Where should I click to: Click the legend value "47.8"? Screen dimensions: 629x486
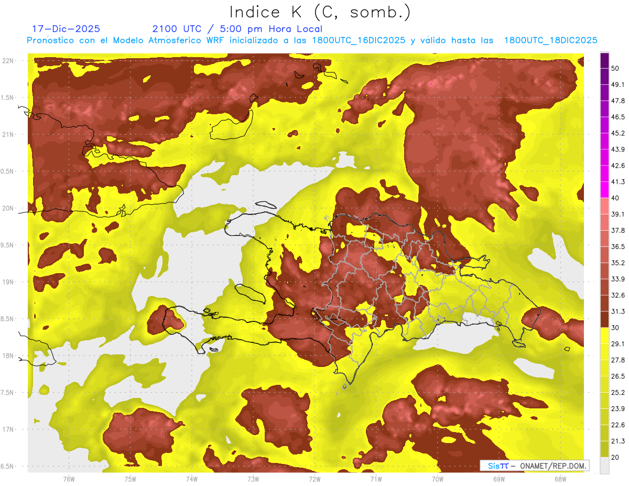(618, 101)
